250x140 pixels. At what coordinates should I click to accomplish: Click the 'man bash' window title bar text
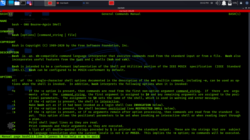coord(121,8)
